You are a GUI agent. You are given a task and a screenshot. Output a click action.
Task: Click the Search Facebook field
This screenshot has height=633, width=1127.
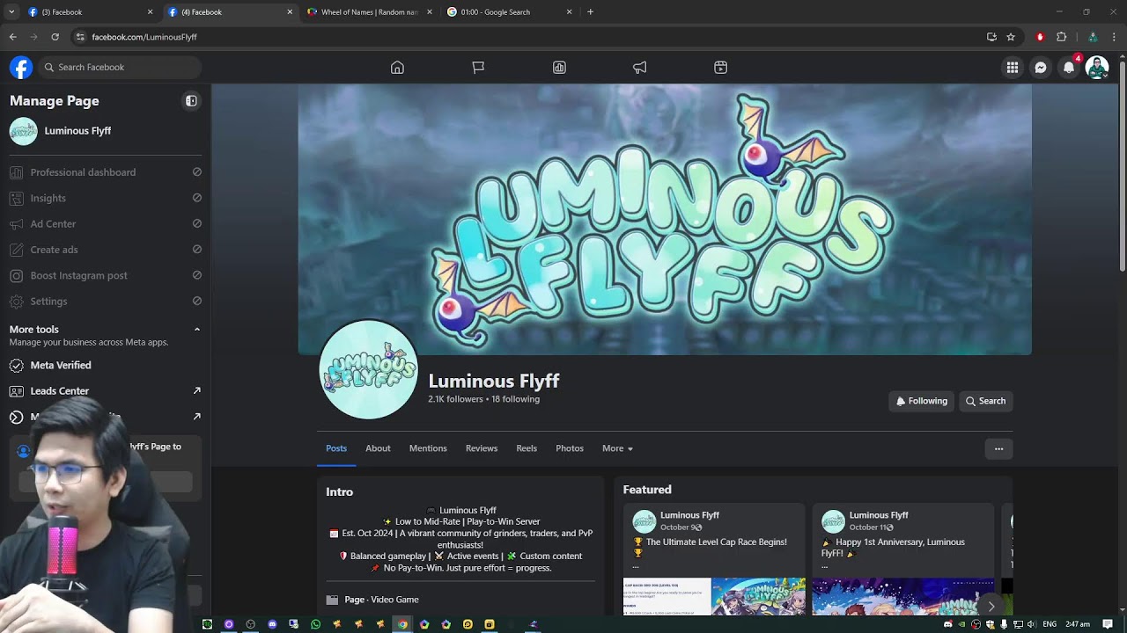pos(120,68)
